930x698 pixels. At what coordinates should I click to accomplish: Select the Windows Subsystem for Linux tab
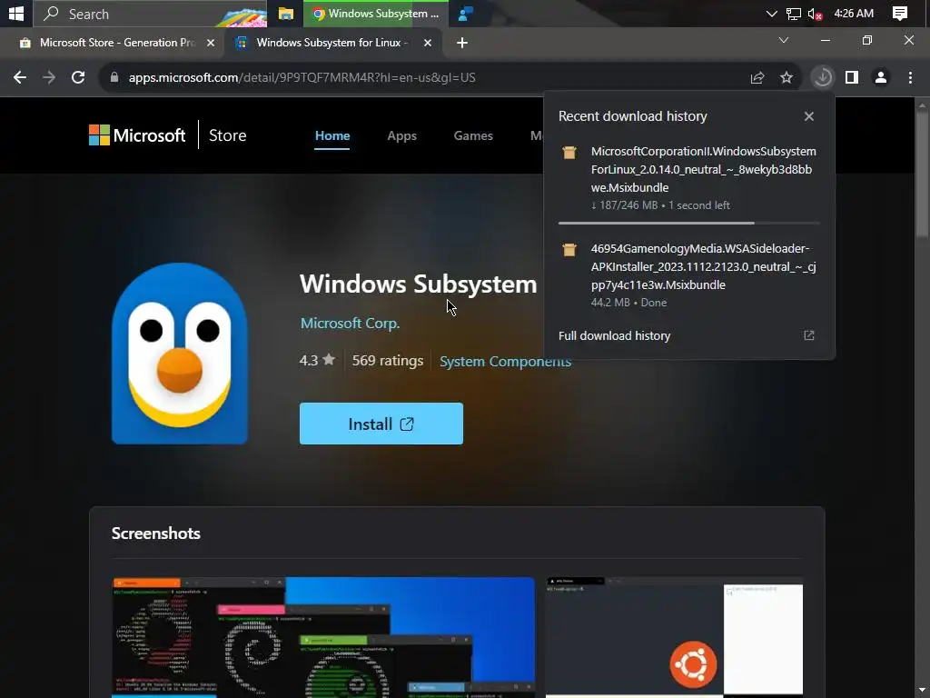coord(332,43)
